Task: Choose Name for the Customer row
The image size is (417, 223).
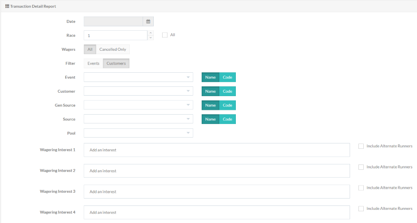Action: coord(210,91)
